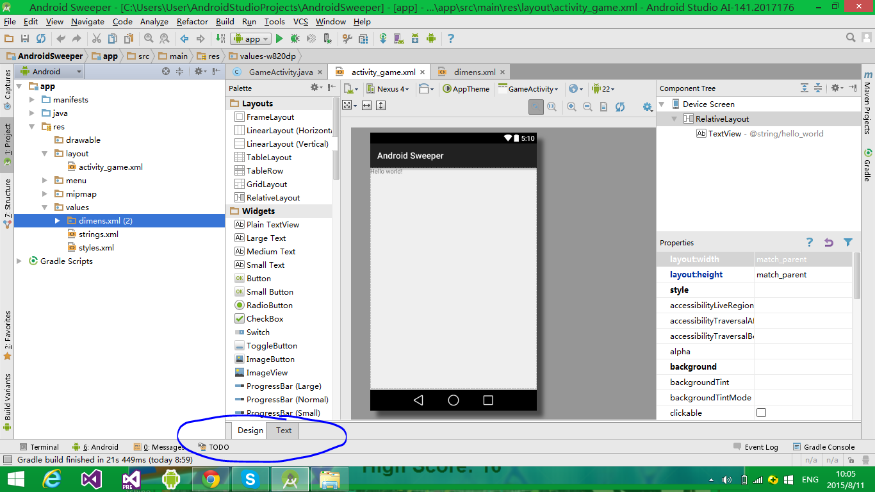Click the Windows Start button
The image size is (875, 492).
tap(15, 479)
